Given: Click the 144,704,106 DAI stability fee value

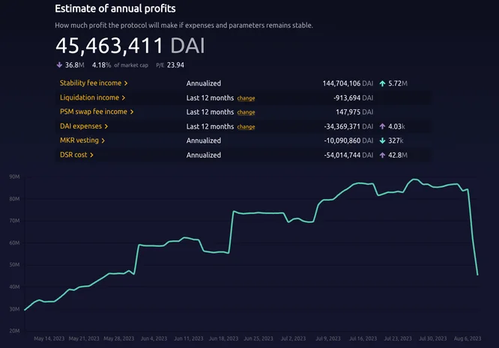Looking at the screenshot, I should coord(348,83).
